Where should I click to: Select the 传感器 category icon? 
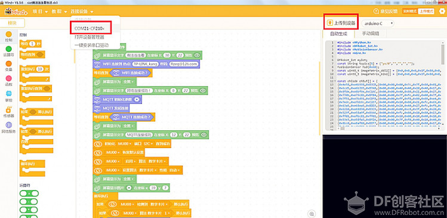pos(9,109)
